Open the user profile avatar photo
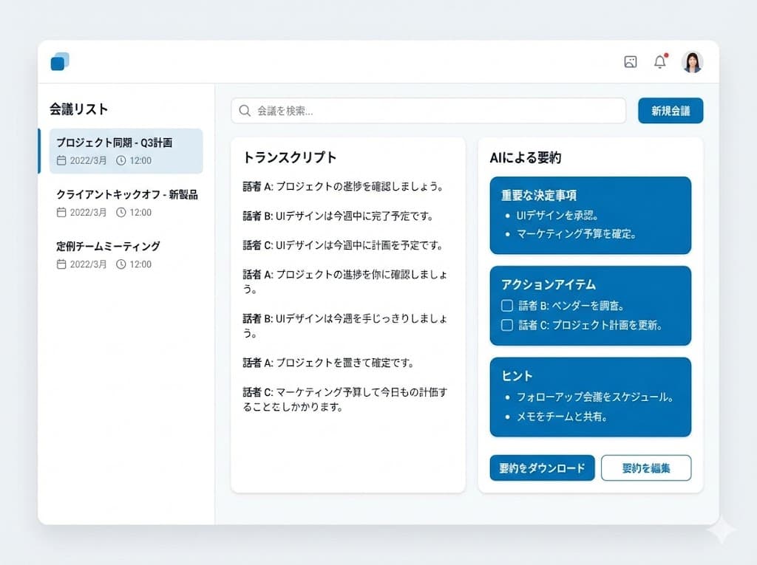The image size is (757, 565). (691, 62)
